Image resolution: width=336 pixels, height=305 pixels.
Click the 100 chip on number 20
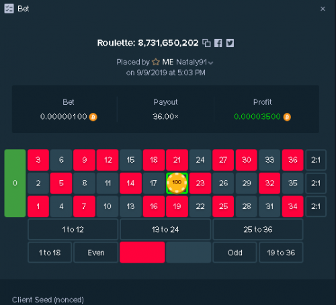coord(177,183)
